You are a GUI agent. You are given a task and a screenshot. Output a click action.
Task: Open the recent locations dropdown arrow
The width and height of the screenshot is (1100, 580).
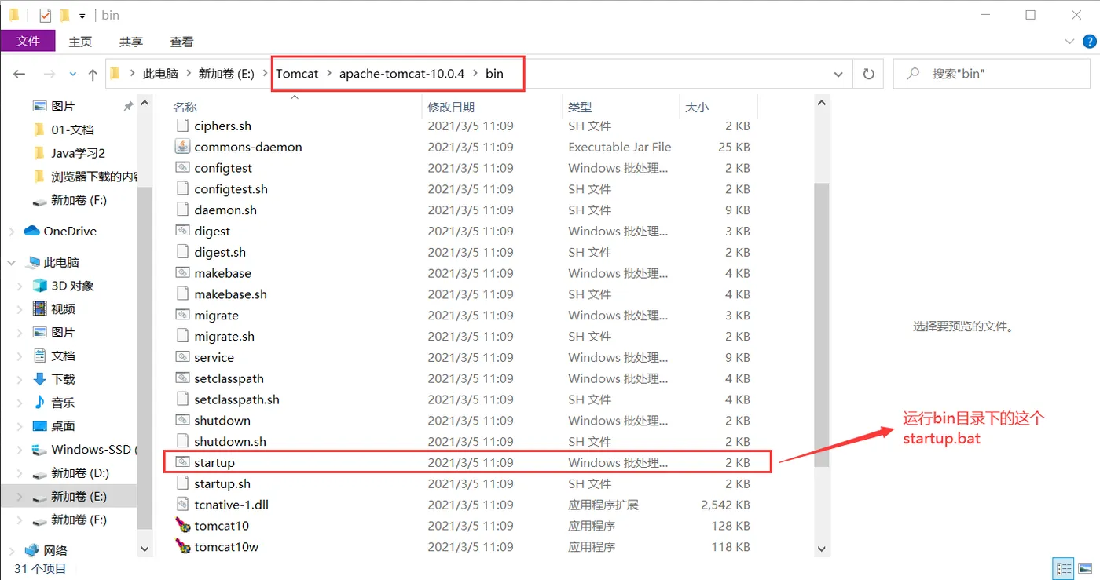click(x=73, y=74)
